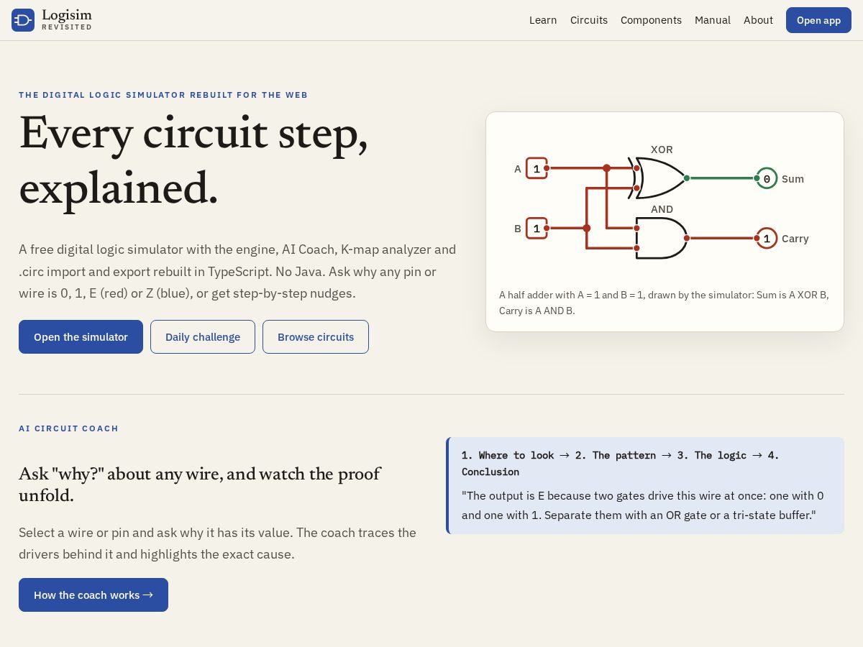Click Browse circuits button
The image size is (863, 647).
(x=316, y=336)
